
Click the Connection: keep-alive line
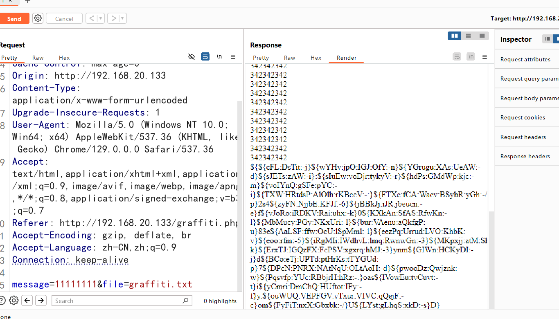70,260
